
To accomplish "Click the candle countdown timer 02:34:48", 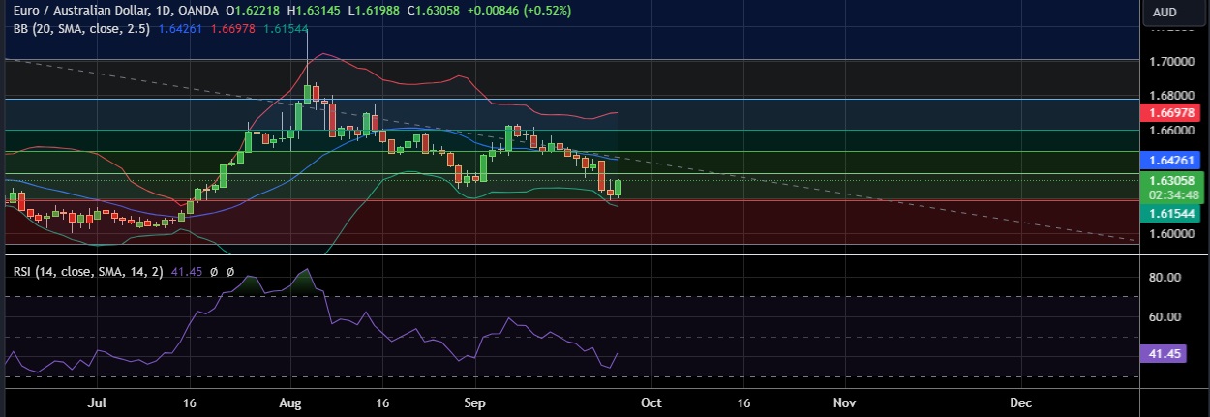I will [x=1173, y=194].
